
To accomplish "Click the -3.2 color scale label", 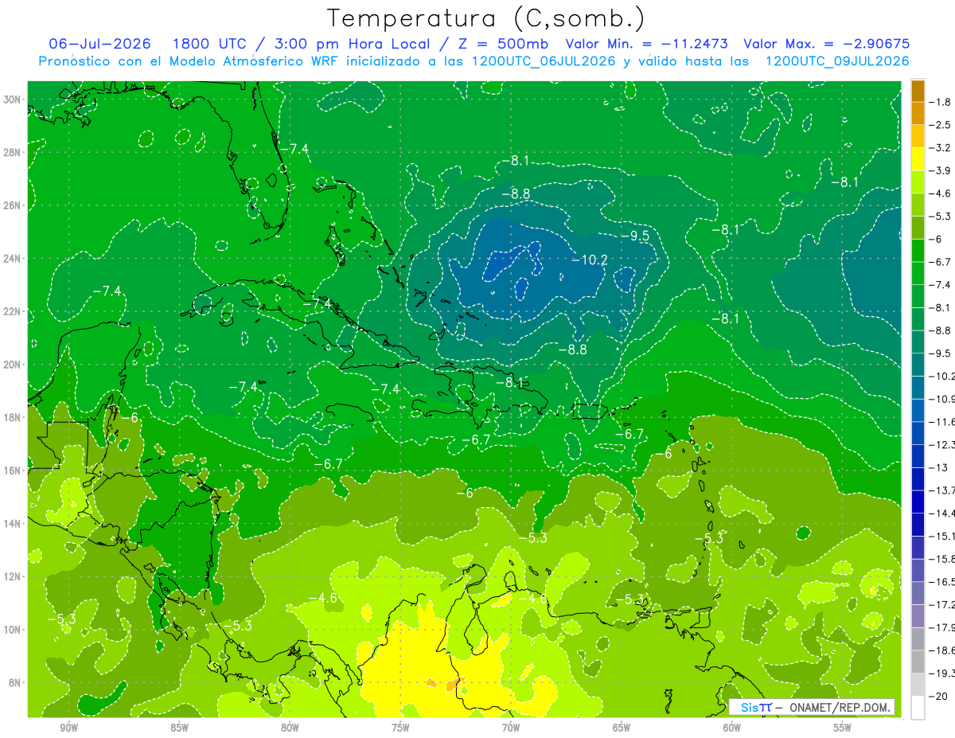I will (940, 148).
